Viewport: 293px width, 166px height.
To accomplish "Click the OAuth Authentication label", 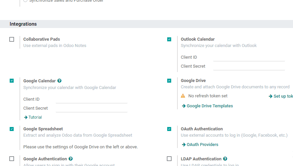I will [202, 129].
